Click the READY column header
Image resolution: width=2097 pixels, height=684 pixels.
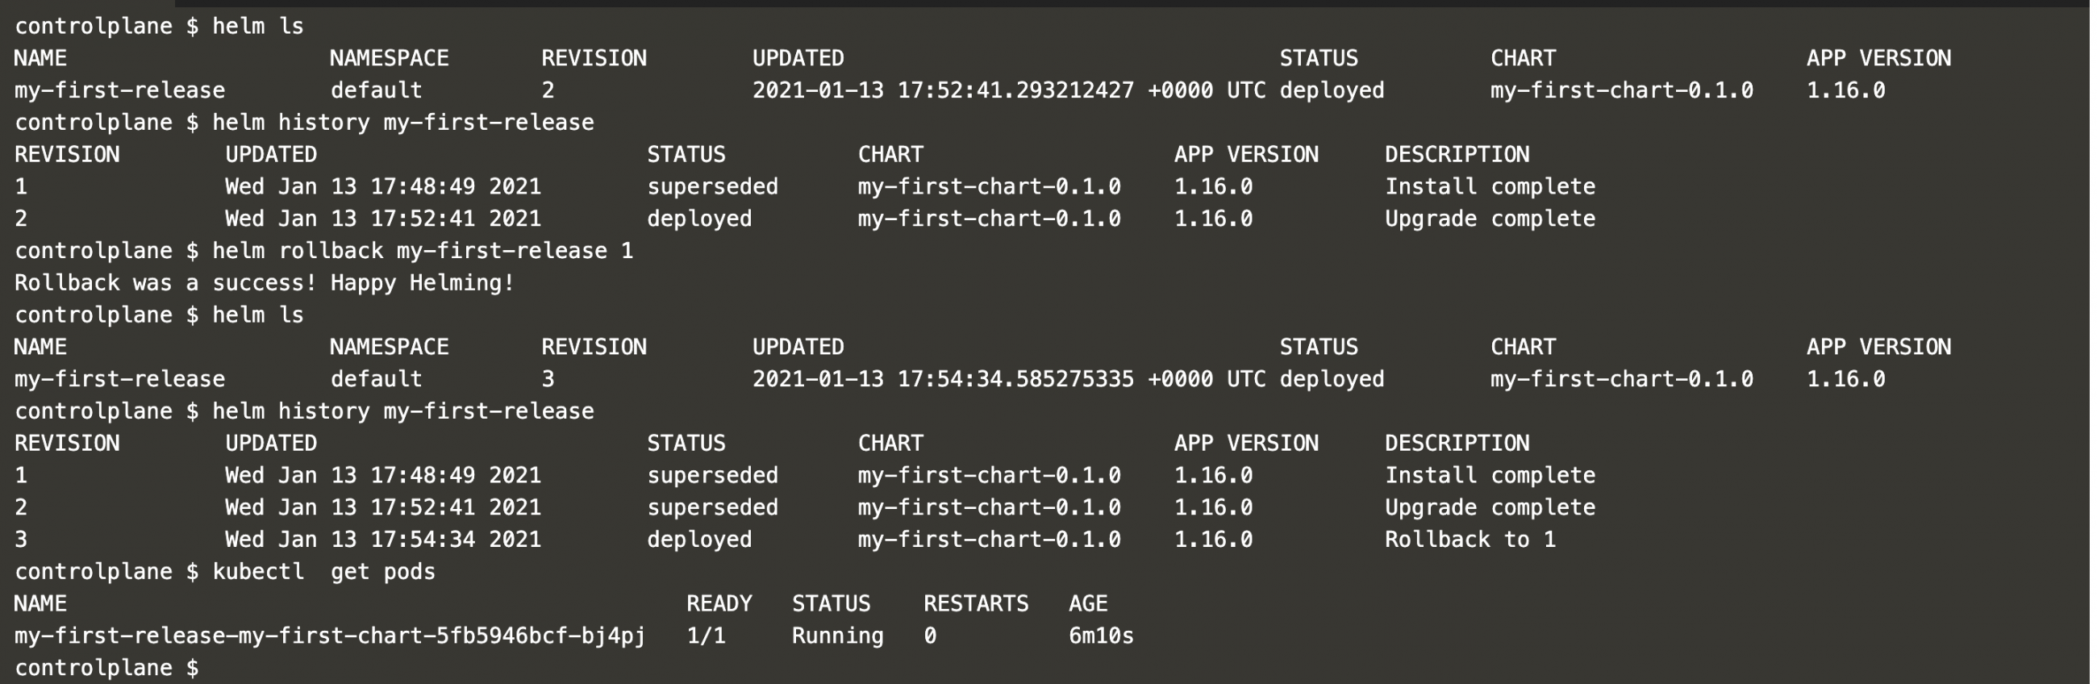(x=719, y=604)
